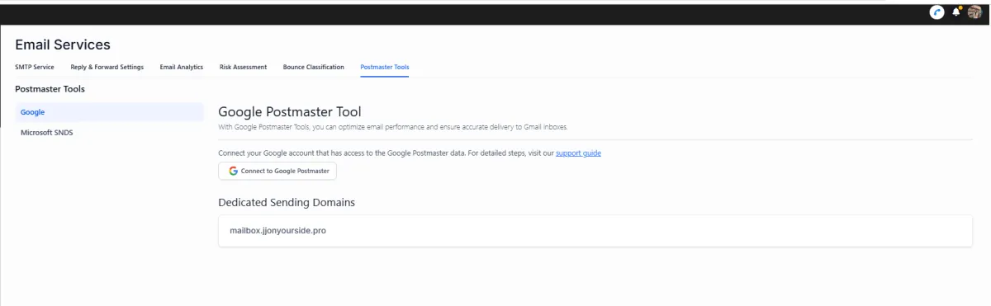Viewport: 991px width, 306px height.
Task: Click the phone call icon in top bar
Action: point(936,12)
